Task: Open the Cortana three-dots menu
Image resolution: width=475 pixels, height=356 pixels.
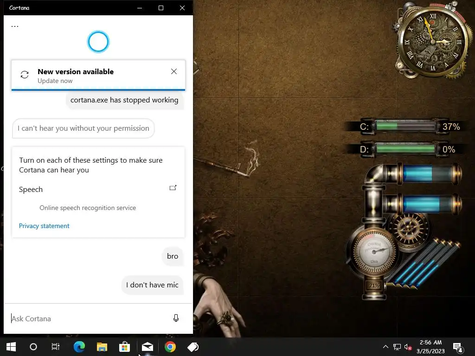Action: click(15, 26)
